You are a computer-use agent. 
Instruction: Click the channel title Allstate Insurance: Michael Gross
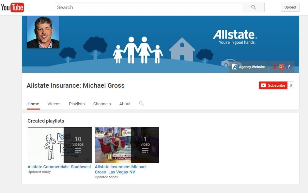tap(76, 86)
